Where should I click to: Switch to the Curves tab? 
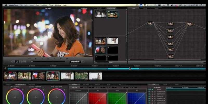74,84
